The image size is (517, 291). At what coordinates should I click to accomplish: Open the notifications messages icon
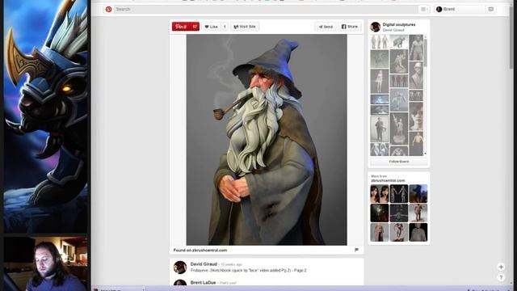click(x=490, y=9)
